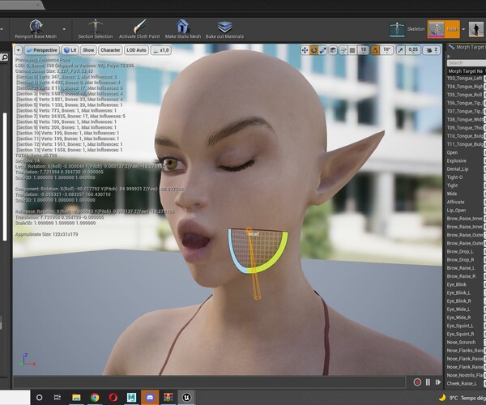The image size is (486, 405).
Task: Open surface snapping options icon
Action: coord(343,50)
